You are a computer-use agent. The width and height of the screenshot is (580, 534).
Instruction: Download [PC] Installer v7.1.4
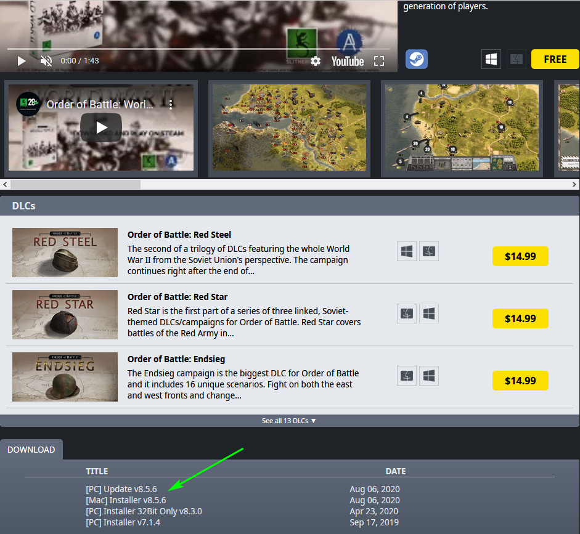(x=123, y=522)
